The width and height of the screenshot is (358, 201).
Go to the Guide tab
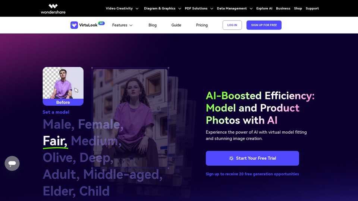click(x=176, y=25)
